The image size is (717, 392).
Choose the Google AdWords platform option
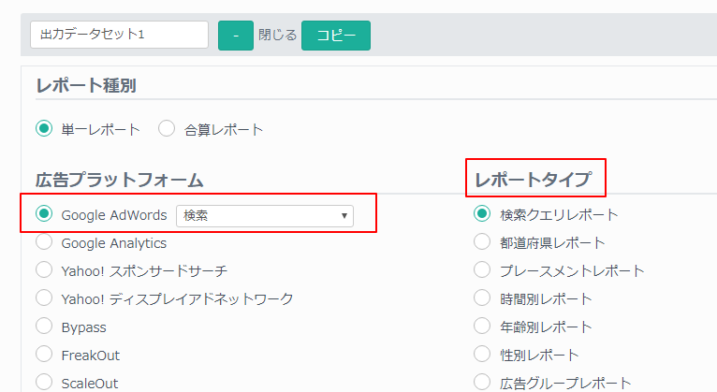point(44,214)
